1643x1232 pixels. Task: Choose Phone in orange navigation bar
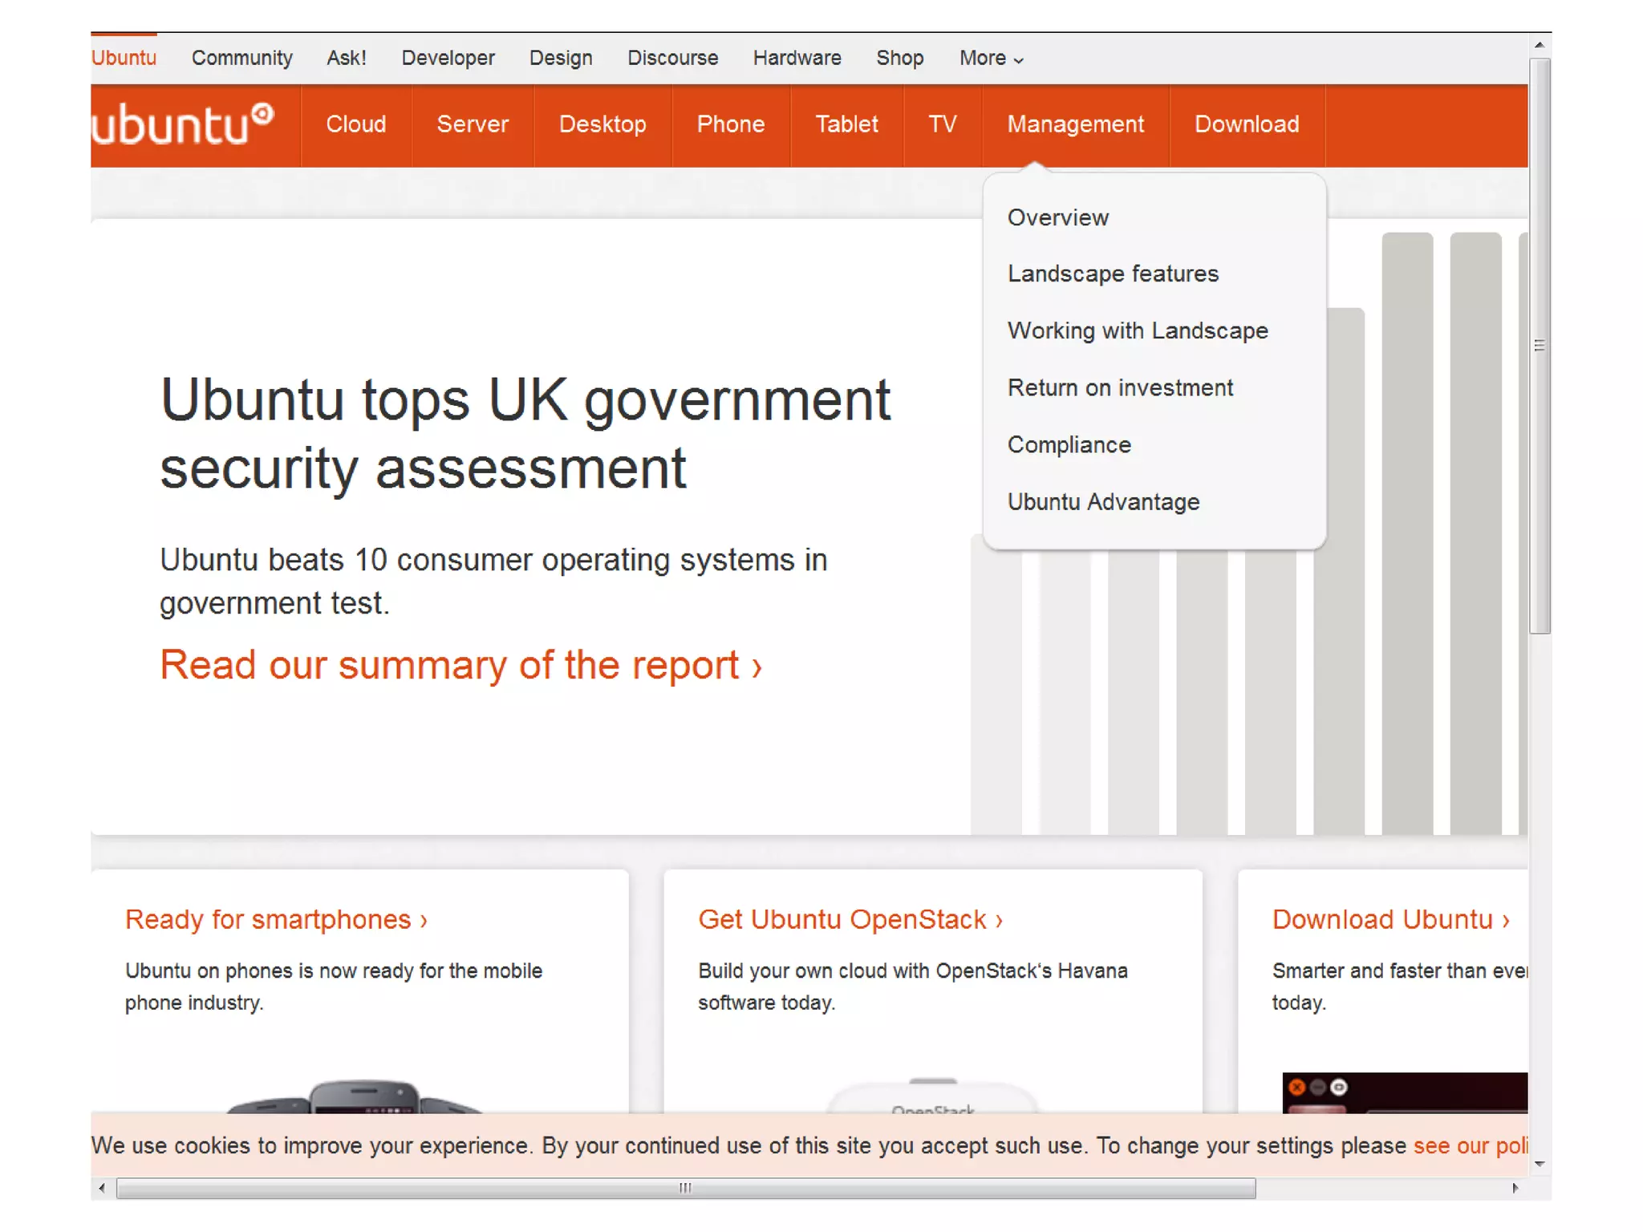[731, 124]
